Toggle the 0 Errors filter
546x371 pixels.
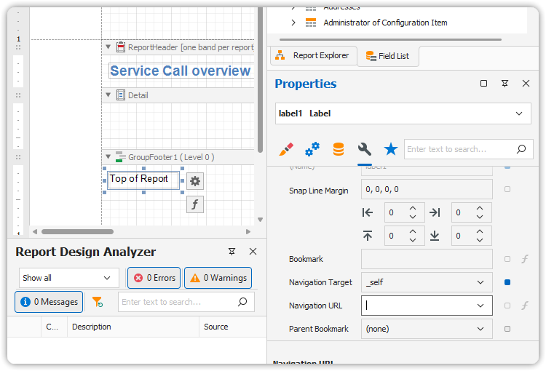154,278
